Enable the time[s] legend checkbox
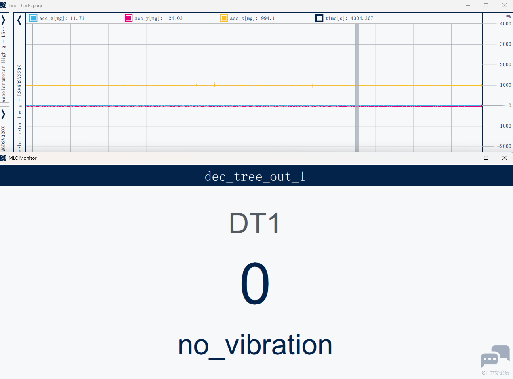Image resolution: width=513 pixels, height=379 pixels. pos(319,18)
